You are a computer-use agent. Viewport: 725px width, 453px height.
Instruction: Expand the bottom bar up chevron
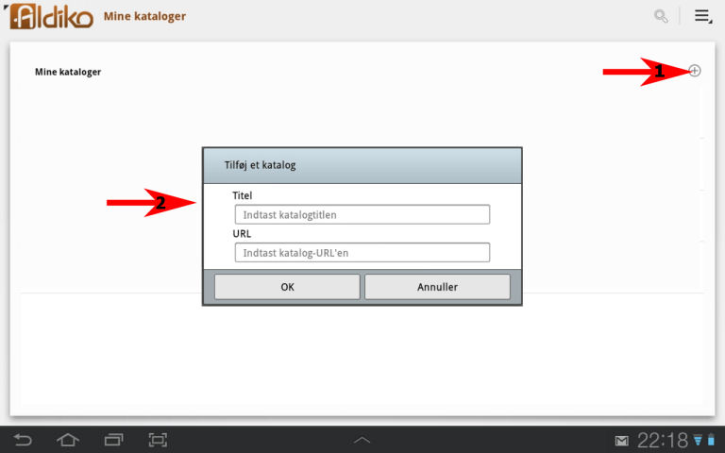[362, 440]
